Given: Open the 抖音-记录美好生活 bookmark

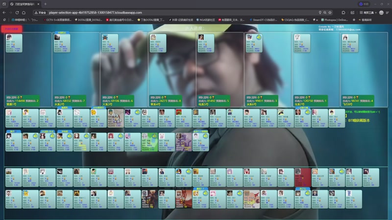Looking at the screenshot, I should coord(181,20).
